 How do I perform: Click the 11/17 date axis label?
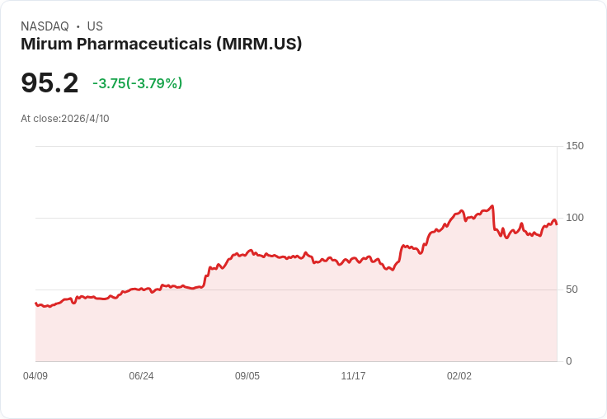[353, 376]
